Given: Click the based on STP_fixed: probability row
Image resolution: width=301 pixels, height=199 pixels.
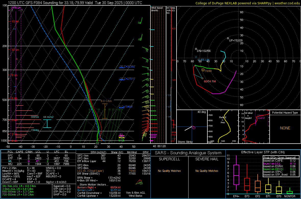Looking at the screenshot, I should click(280, 175).
